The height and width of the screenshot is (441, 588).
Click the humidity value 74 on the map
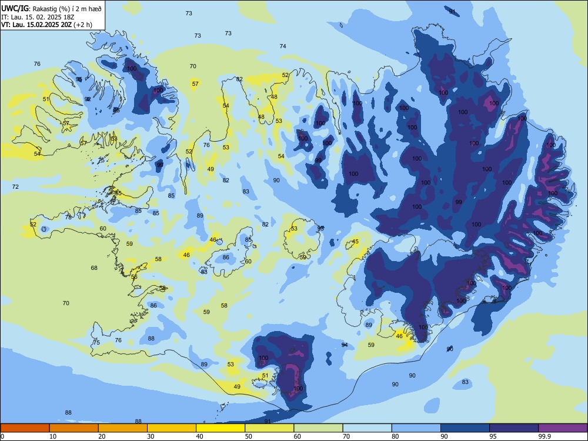tap(283, 46)
